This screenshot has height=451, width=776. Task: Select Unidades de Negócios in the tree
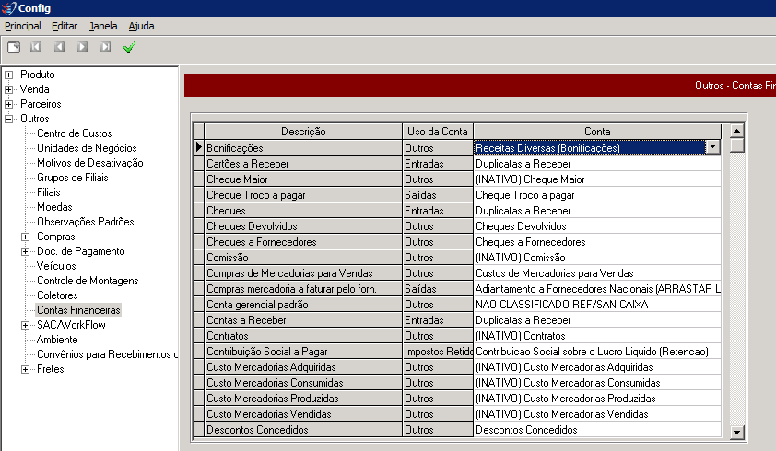pos(87,148)
